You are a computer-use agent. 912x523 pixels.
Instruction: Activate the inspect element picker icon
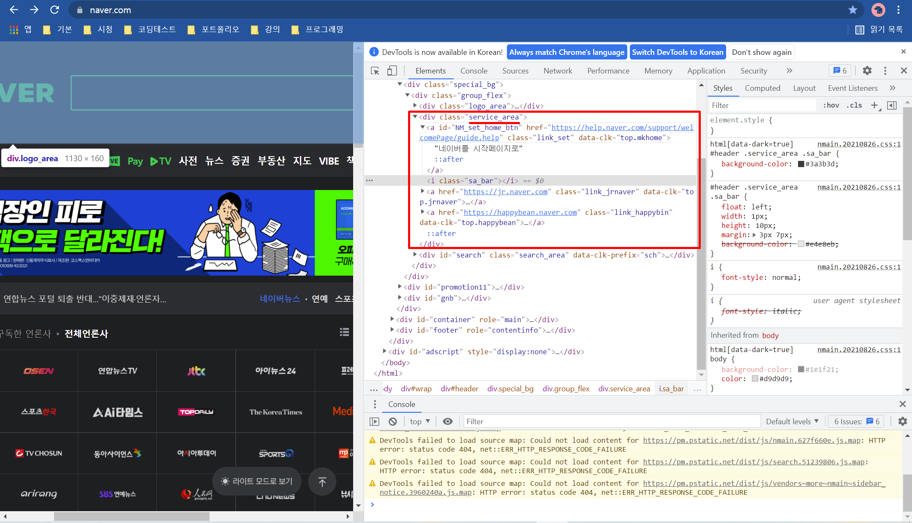click(375, 71)
